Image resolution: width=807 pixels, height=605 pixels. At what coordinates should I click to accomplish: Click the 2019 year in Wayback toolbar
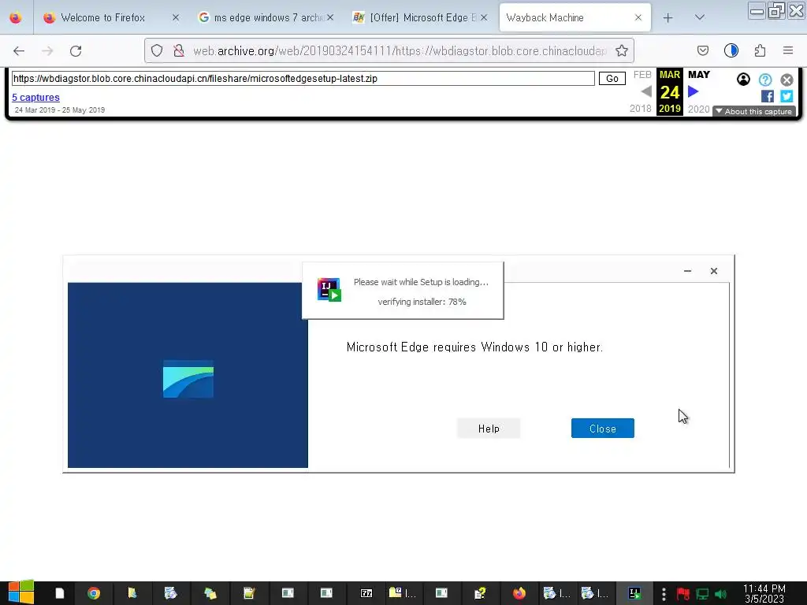[670, 109]
